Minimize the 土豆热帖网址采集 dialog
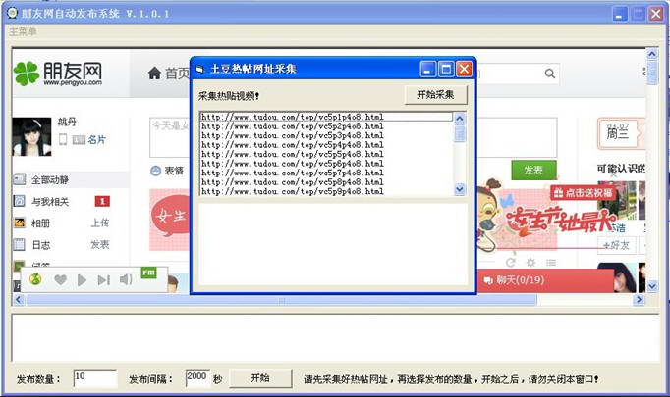The width and height of the screenshot is (670, 397). [x=428, y=69]
